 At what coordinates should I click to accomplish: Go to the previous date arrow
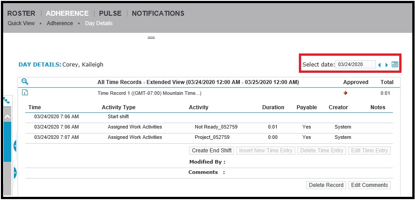click(379, 65)
